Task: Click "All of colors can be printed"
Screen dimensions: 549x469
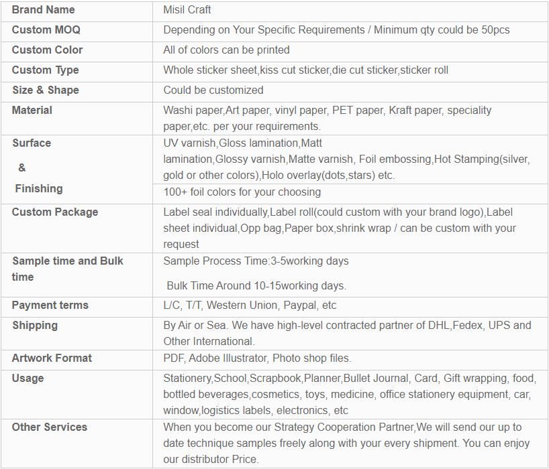Action: (x=226, y=50)
